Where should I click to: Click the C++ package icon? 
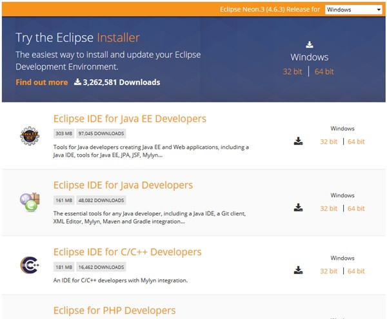pos(30,265)
